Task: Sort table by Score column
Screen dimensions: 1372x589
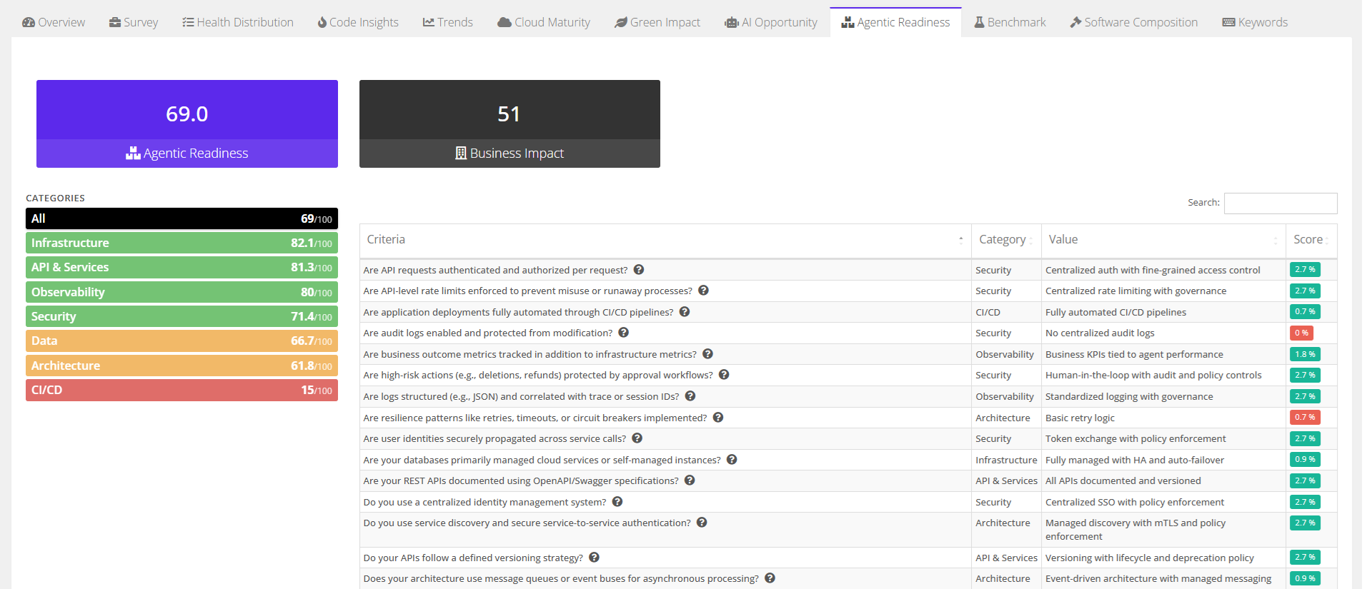Action: coord(1311,241)
